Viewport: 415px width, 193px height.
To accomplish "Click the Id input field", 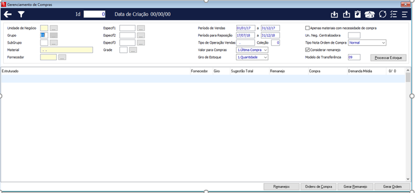I will click(94, 15).
